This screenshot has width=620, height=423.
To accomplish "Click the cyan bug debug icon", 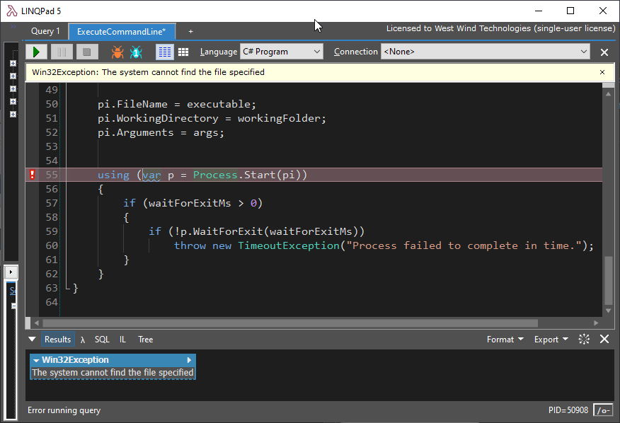I will tap(136, 52).
